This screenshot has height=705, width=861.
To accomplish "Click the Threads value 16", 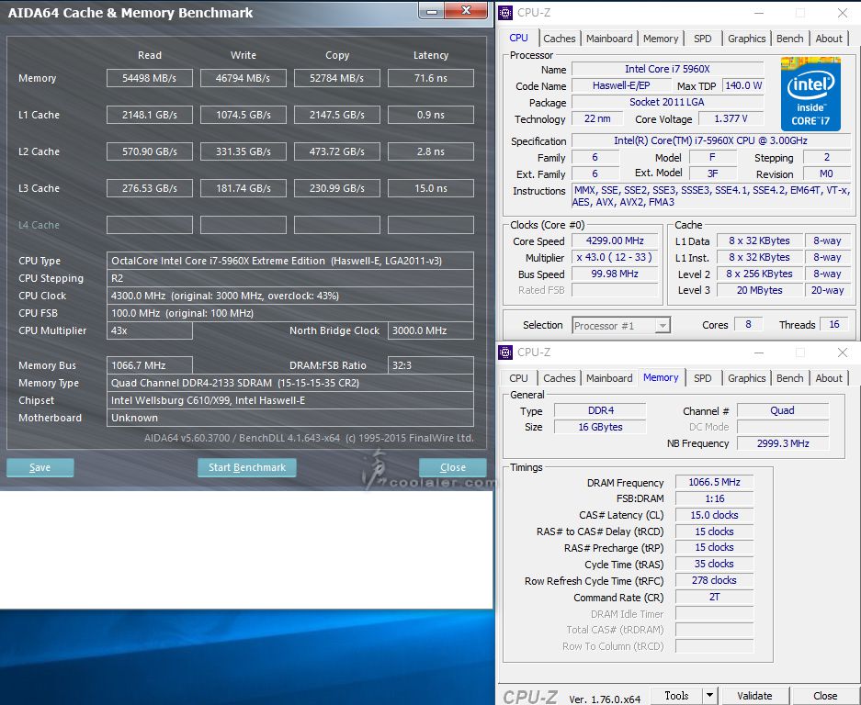I will point(834,325).
